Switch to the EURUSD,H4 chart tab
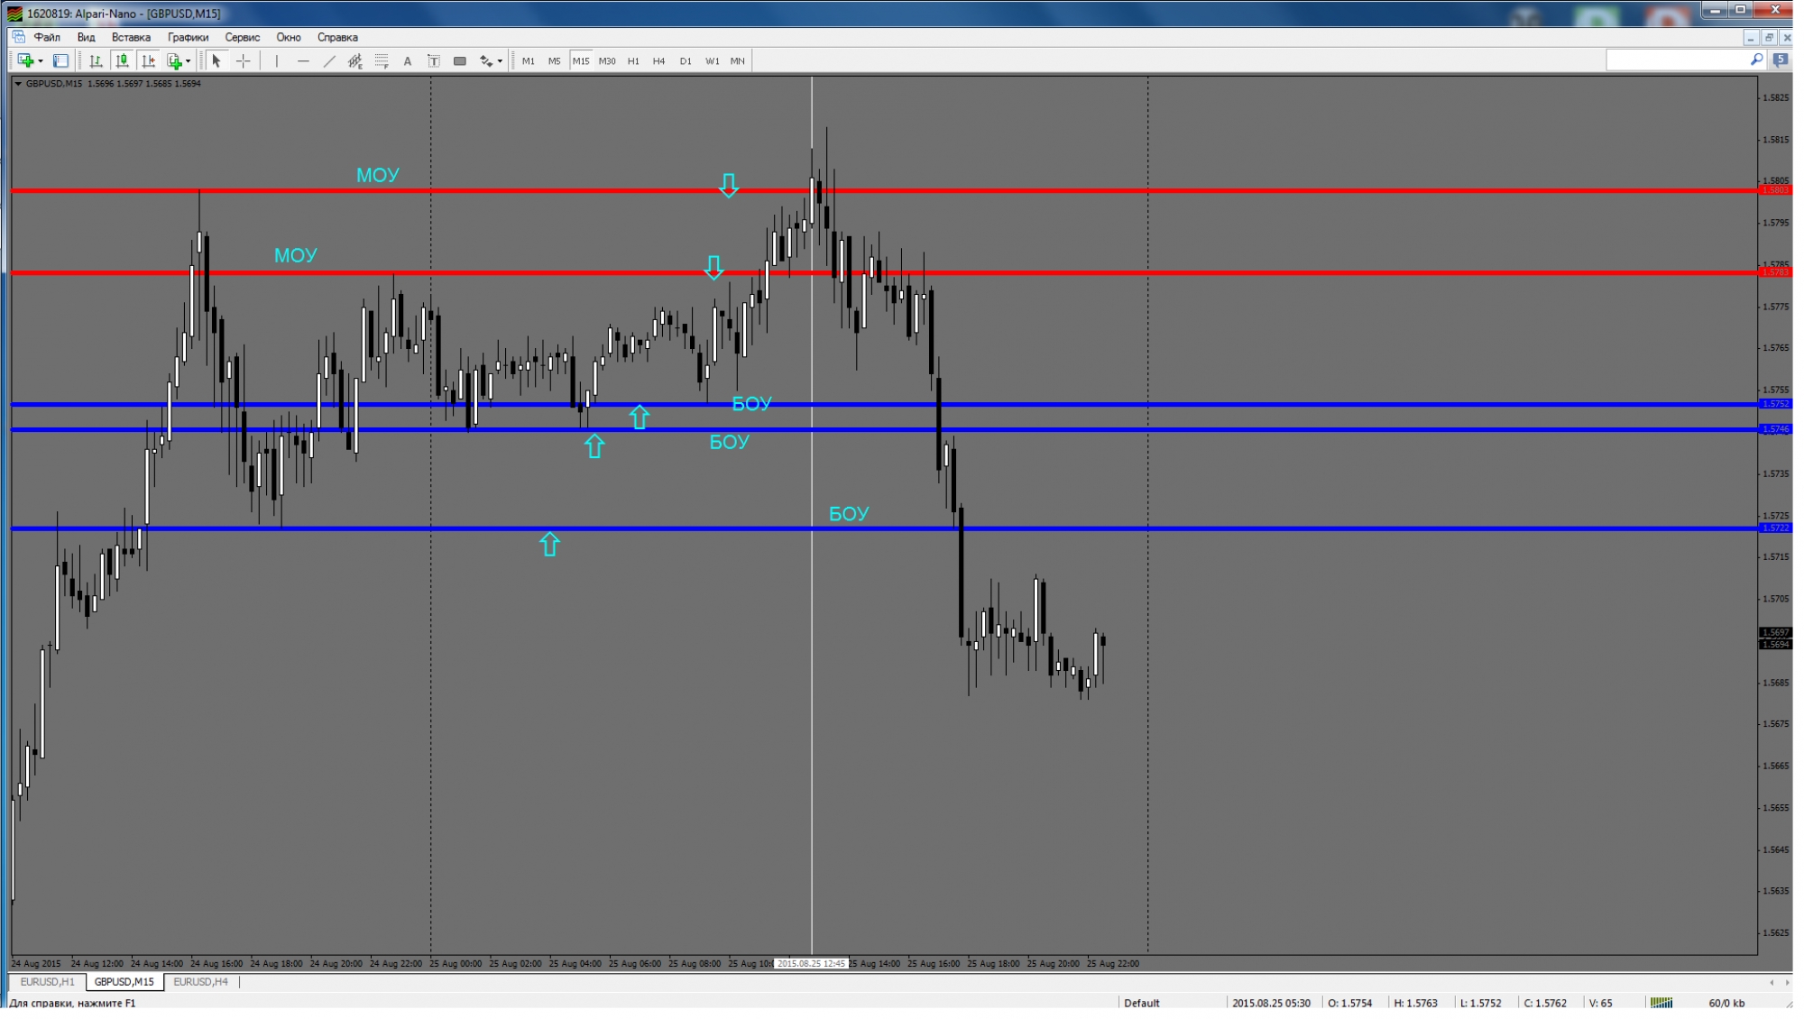The image size is (1804, 1019). click(x=200, y=983)
